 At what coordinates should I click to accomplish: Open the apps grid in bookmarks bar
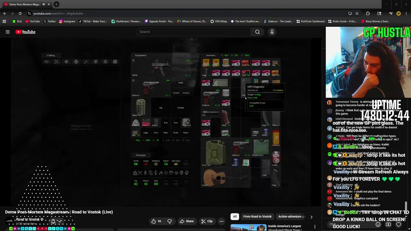pyautogui.click(x=4, y=21)
